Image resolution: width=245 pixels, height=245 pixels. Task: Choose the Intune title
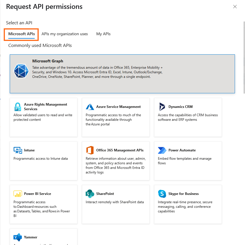30,150
